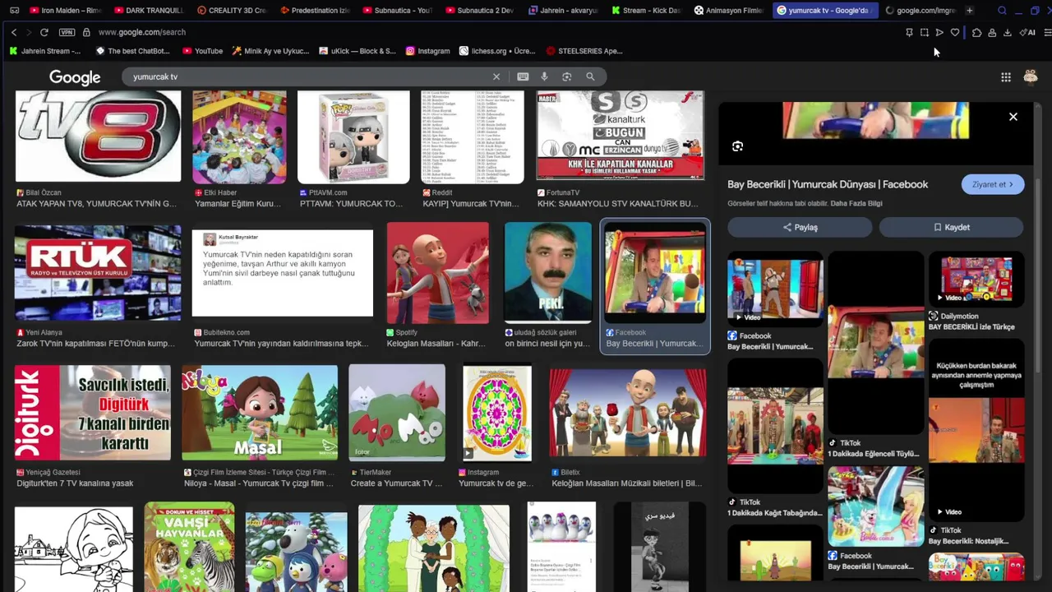Open the extensions puzzle icon
This screenshot has width=1052, height=592.
click(x=976, y=33)
